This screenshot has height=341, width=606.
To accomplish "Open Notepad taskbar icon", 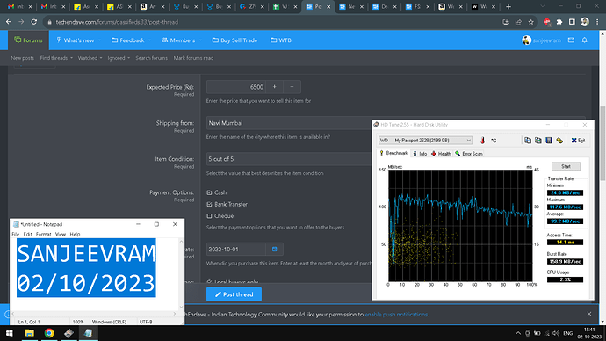I will 88,333.
